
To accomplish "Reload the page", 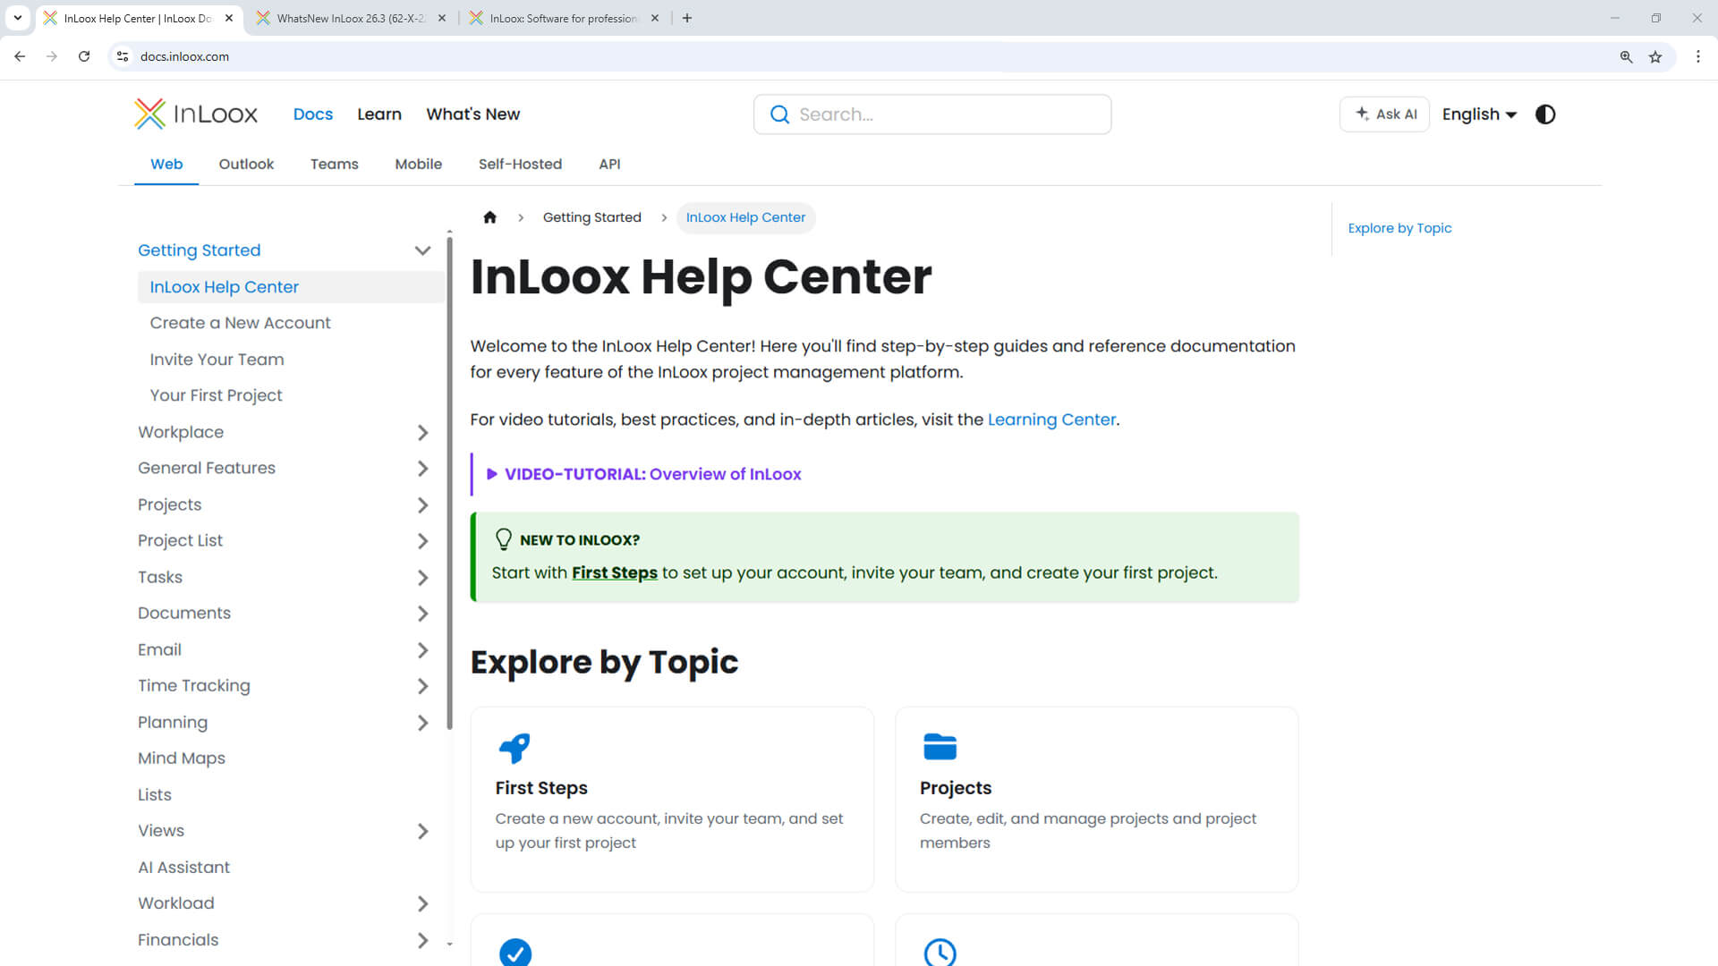I will pos(84,56).
